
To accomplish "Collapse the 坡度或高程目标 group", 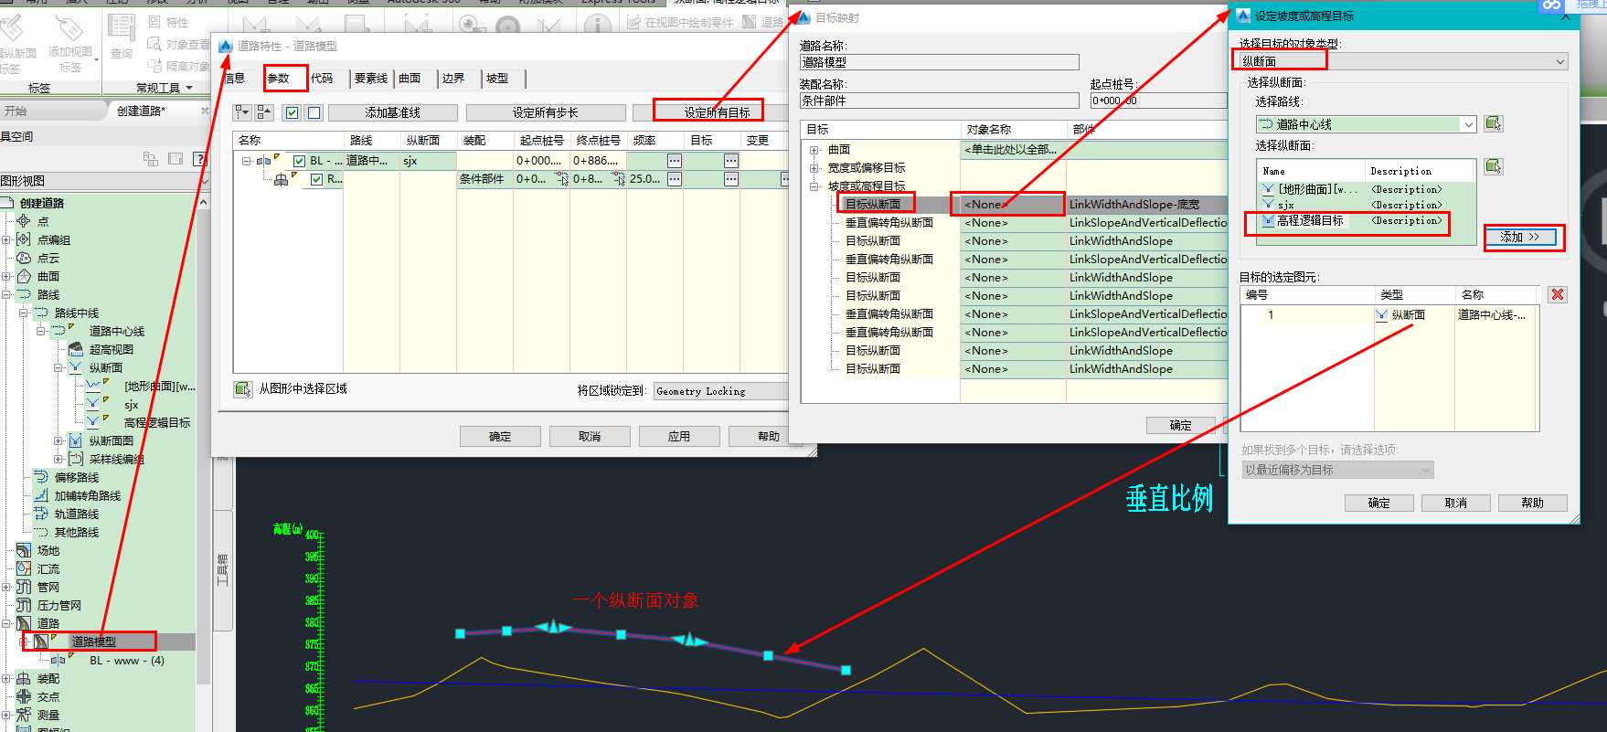I will (x=814, y=186).
